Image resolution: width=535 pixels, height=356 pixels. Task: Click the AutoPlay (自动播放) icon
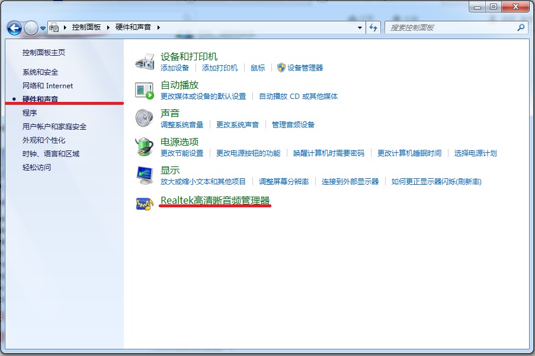[x=145, y=90]
